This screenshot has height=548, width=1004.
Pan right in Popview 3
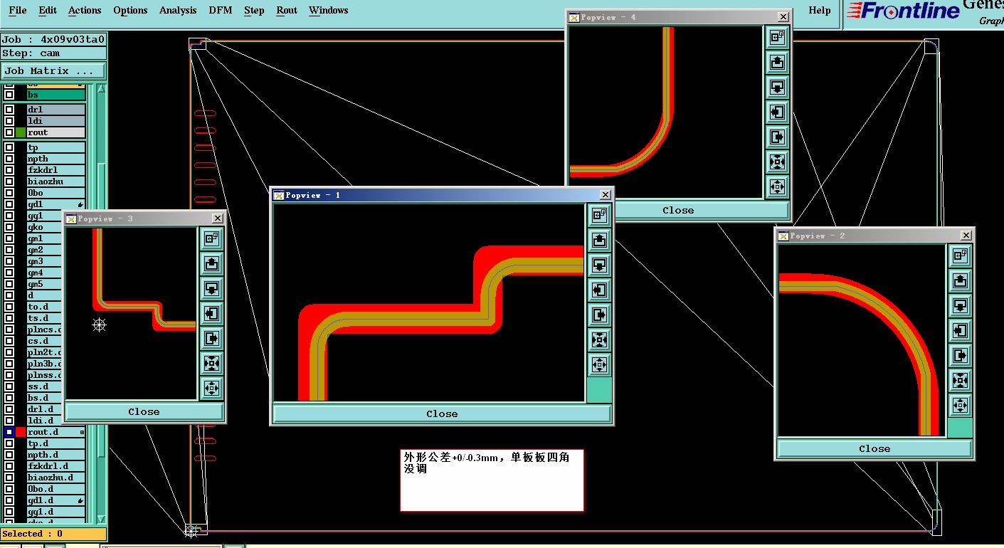(211, 339)
